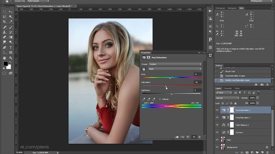Open the color range dropdown showing Reds

[175, 69]
